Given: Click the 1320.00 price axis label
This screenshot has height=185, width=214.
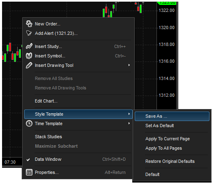Looking at the screenshot, I should pyautogui.click(x=166, y=27).
